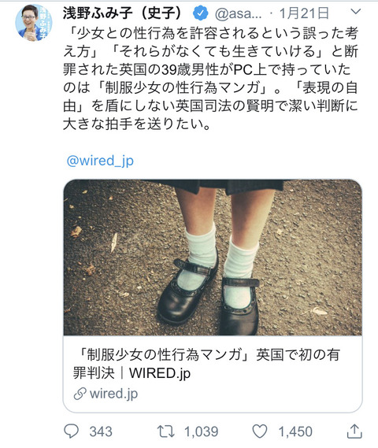The width and height of the screenshot is (378, 448).
Task: Like the tweet with heart icon
Action: click(x=260, y=431)
